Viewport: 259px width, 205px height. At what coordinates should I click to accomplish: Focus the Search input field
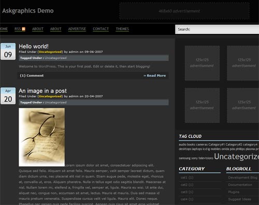217,29
